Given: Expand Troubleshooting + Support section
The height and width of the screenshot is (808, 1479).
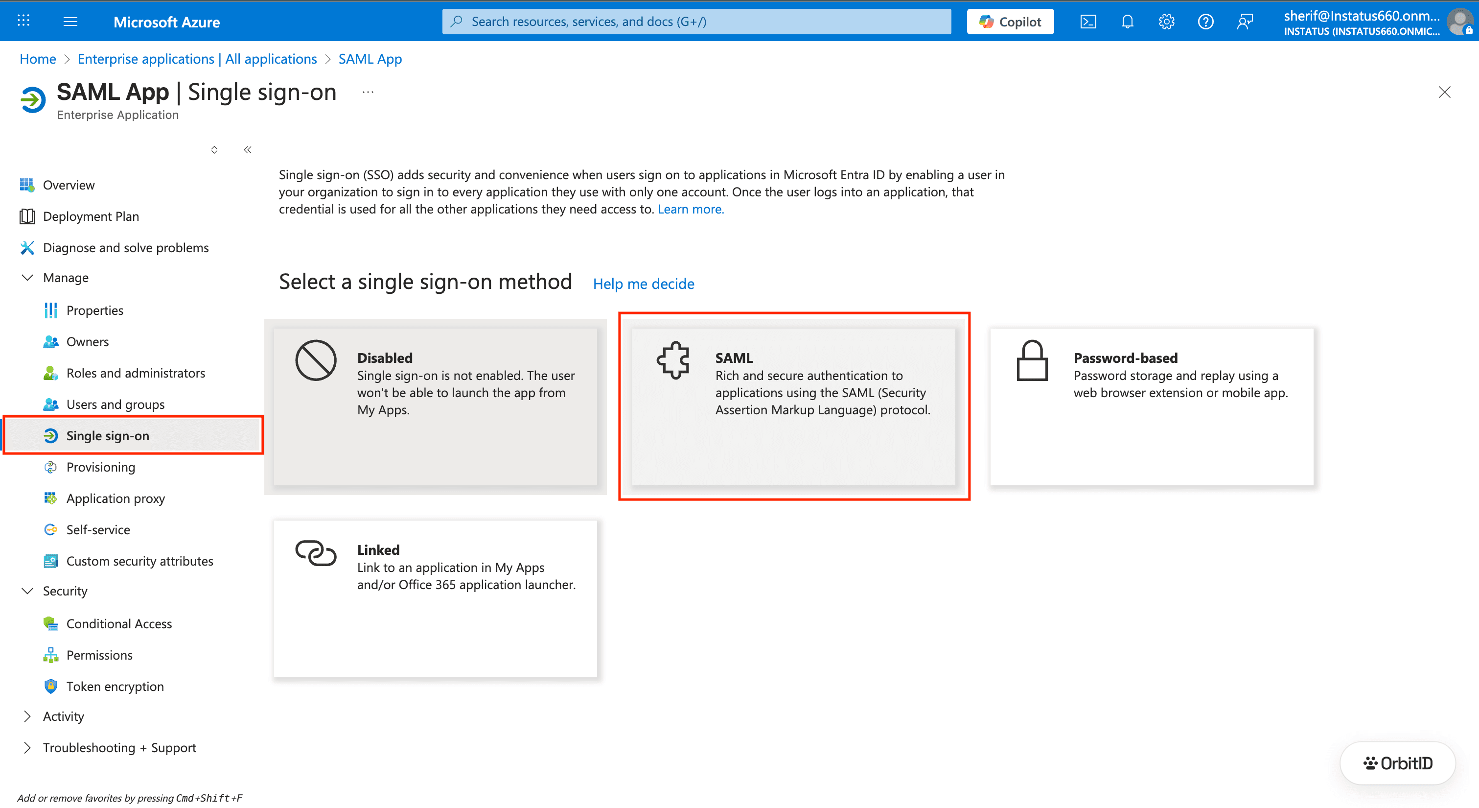Looking at the screenshot, I should coord(27,748).
